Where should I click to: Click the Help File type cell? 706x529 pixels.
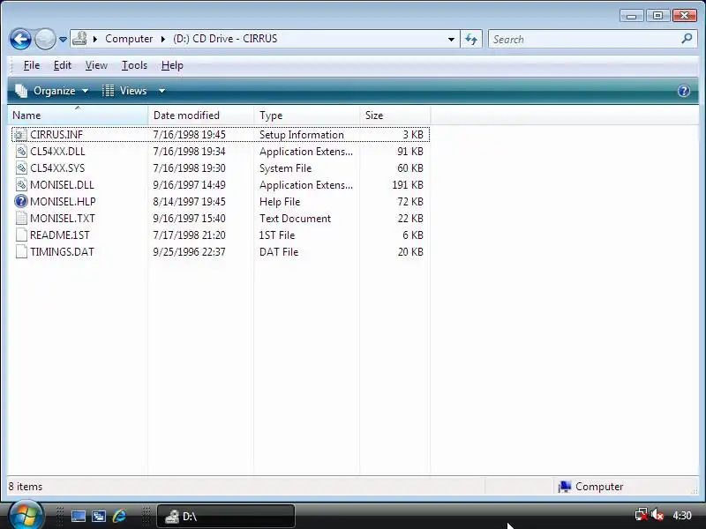coord(280,201)
